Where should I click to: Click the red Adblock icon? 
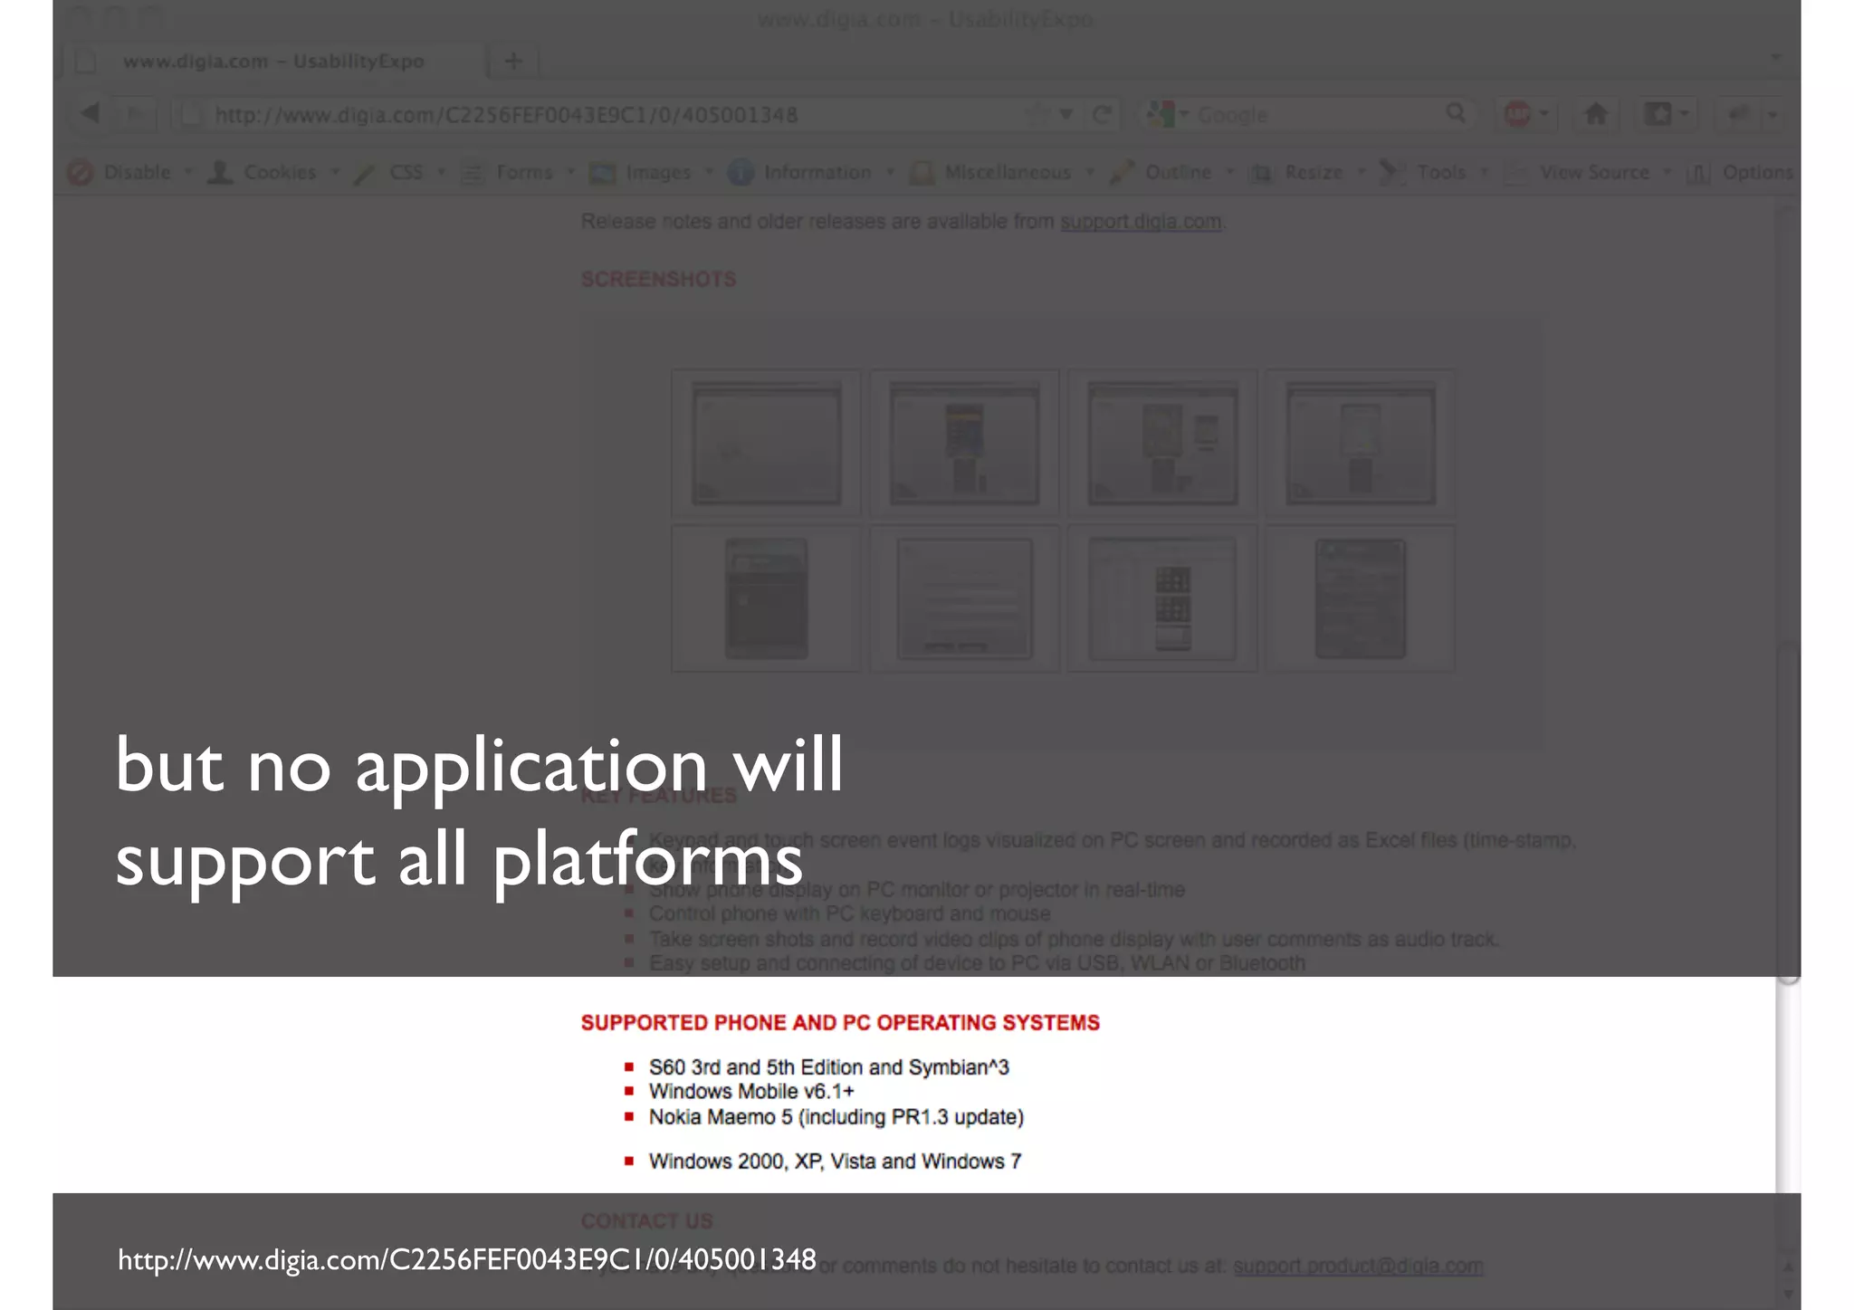[x=1518, y=114]
